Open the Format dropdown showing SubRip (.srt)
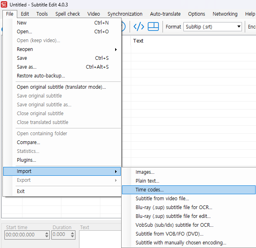The image size is (256, 248). 213,27
